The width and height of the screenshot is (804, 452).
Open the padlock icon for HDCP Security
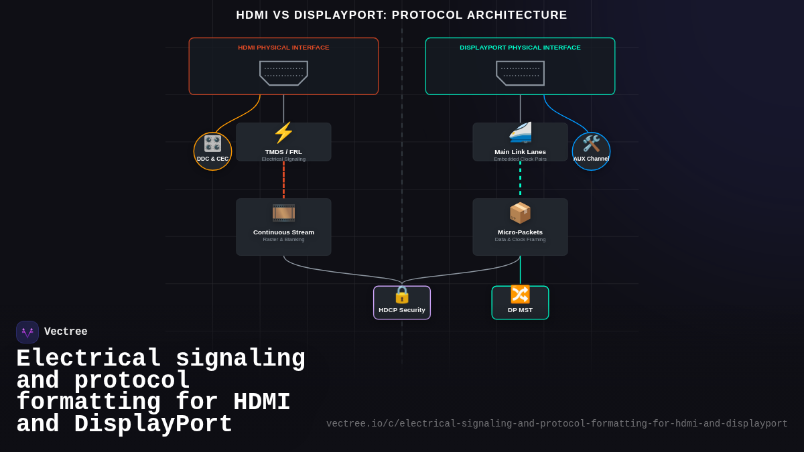click(401, 295)
